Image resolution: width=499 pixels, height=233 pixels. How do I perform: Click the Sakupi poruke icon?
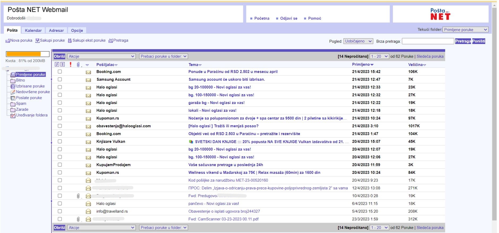click(37, 41)
